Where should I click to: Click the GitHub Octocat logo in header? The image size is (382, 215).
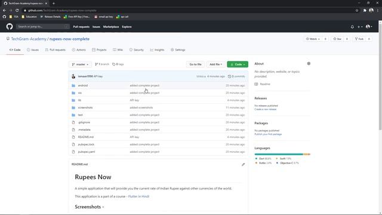10,26
